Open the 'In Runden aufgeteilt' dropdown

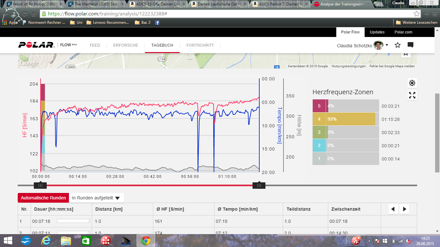click(x=96, y=198)
